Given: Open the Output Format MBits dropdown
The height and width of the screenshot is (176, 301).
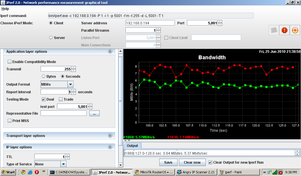Looking at the screenshot, I should [71, 84].
